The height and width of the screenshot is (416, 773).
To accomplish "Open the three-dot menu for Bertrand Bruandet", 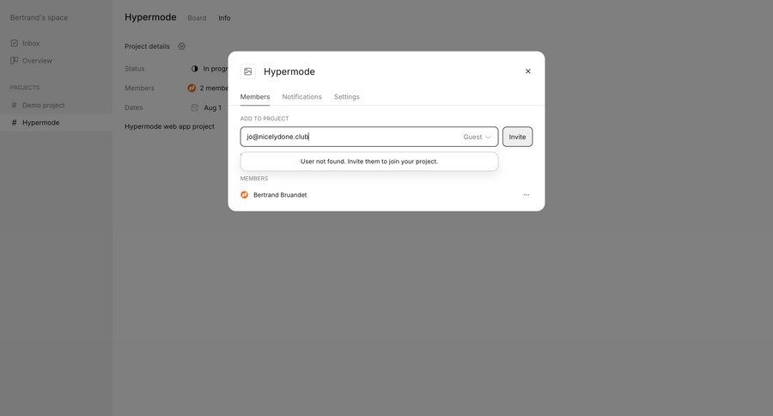I will pos(526,195).
